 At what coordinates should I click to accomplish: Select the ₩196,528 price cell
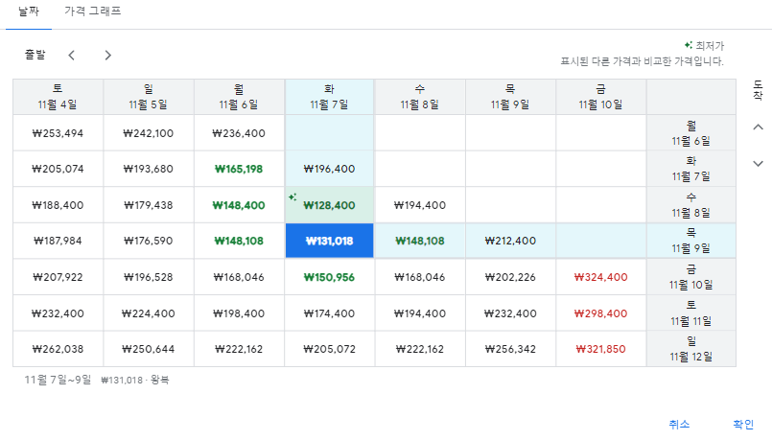[149, 277]
